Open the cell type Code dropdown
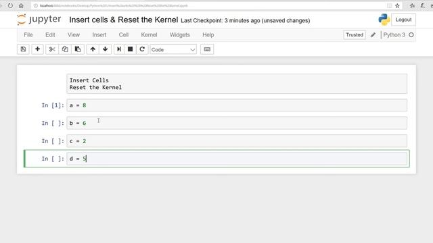433x243 pixels. pos(173,49)
